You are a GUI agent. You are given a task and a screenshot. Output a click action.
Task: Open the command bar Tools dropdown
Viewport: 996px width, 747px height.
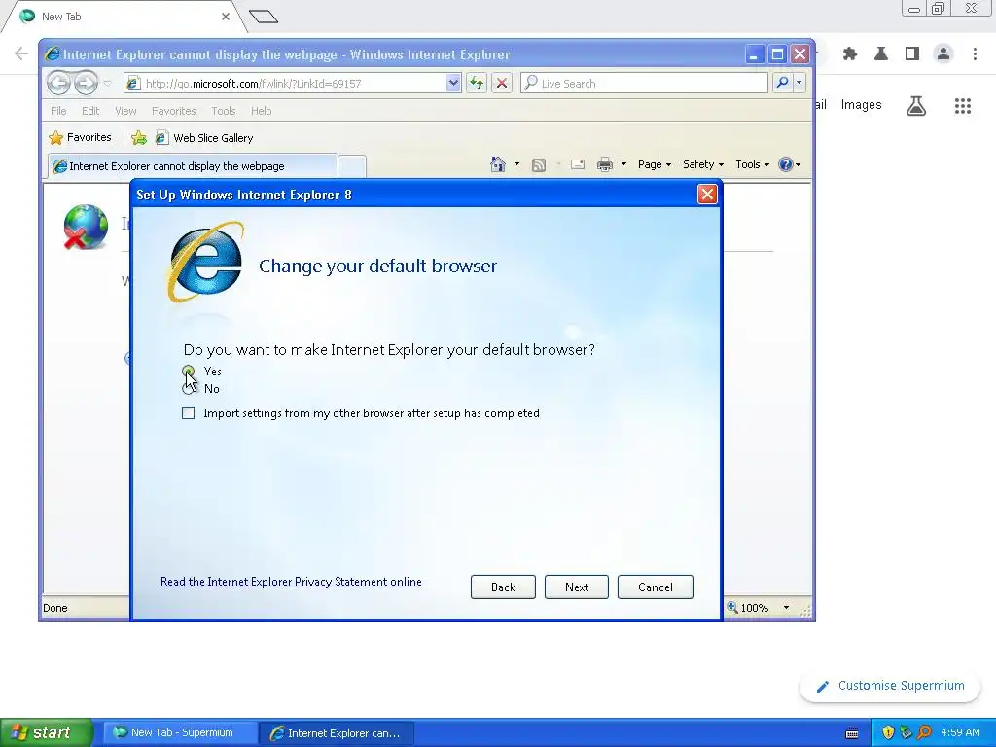752,164
